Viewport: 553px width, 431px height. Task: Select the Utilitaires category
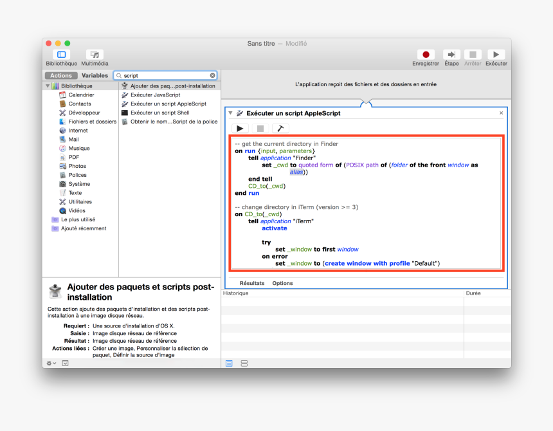(80, 202)
